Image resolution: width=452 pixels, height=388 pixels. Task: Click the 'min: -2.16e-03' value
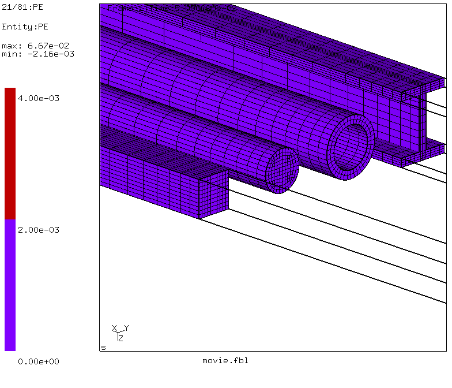pos(38,54)
